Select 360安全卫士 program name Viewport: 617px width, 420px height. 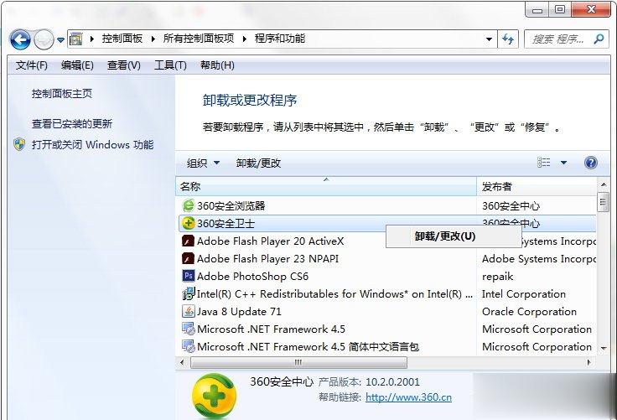coord(226,223)
